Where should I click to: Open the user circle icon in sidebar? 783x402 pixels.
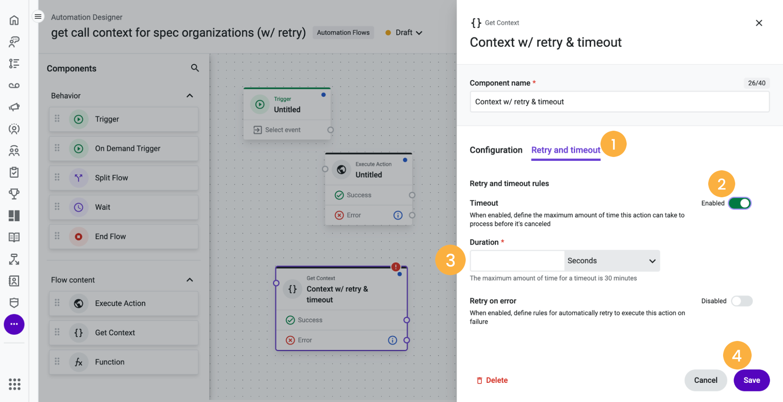(x=14, y=129)
